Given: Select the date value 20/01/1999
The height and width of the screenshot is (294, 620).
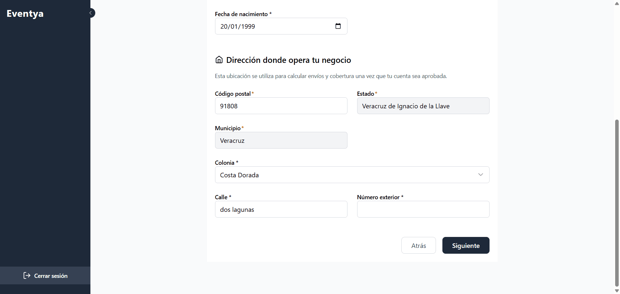Looking at the screenshot, I should click(237, 26).
